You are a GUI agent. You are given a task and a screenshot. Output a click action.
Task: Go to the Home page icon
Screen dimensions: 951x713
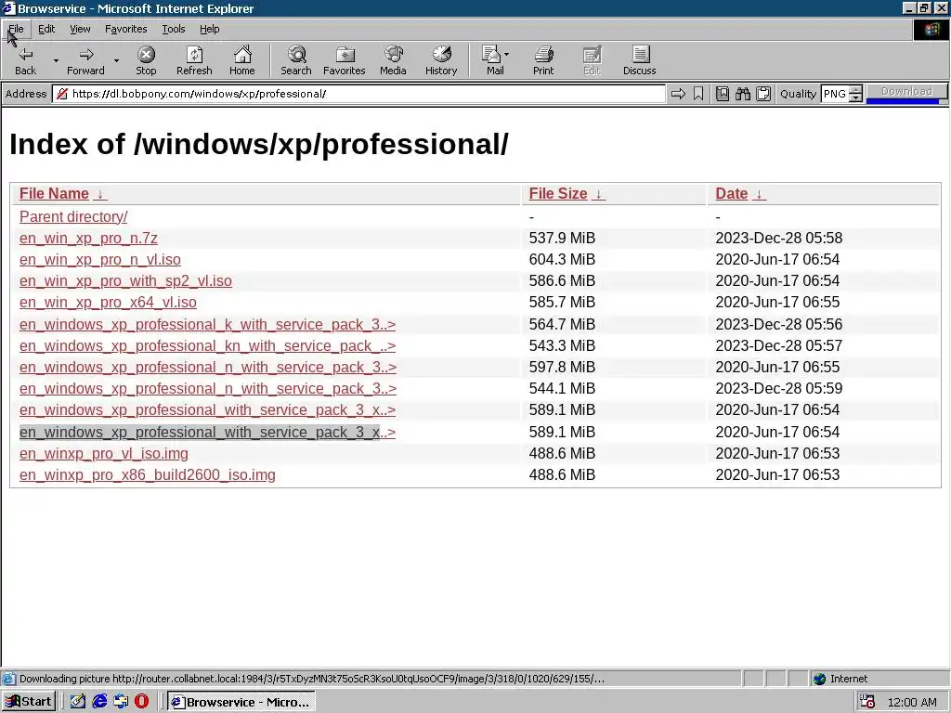pos(242,60)
